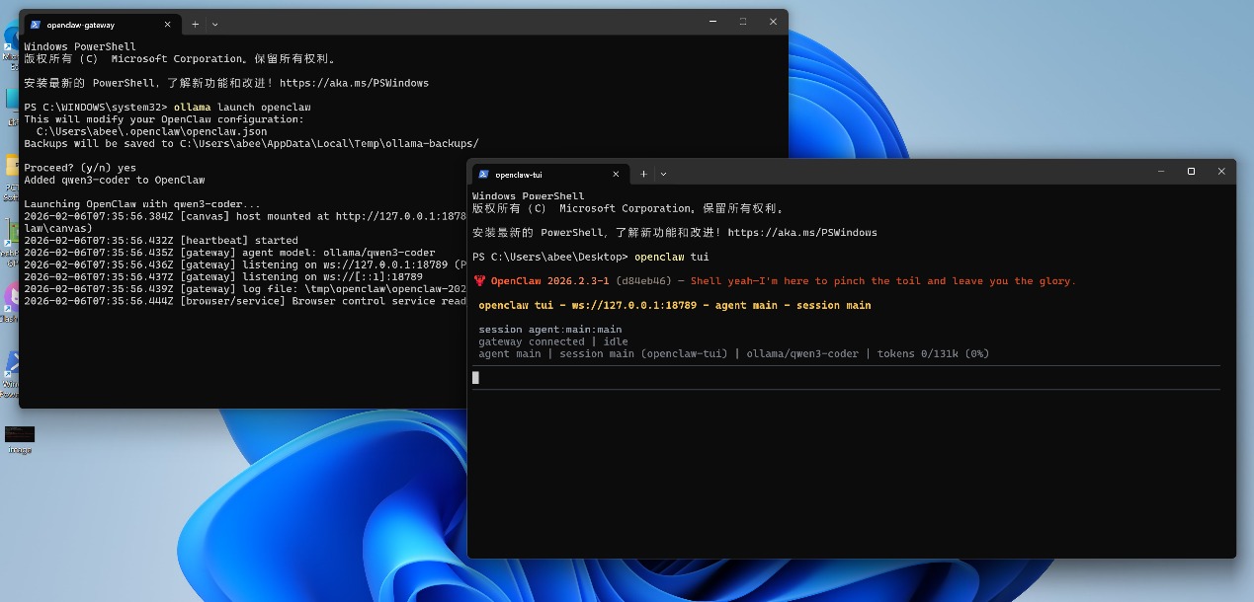This screenshot has height=602, width=1254.
Task: Open the profile dropdown in openclaw-gateway window
Action: point(215,24)
